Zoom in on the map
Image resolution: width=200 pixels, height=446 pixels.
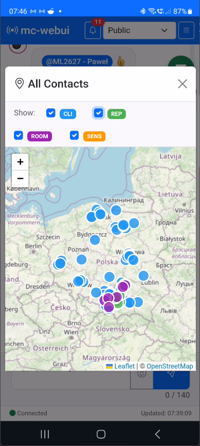click(x=20, y=162)
